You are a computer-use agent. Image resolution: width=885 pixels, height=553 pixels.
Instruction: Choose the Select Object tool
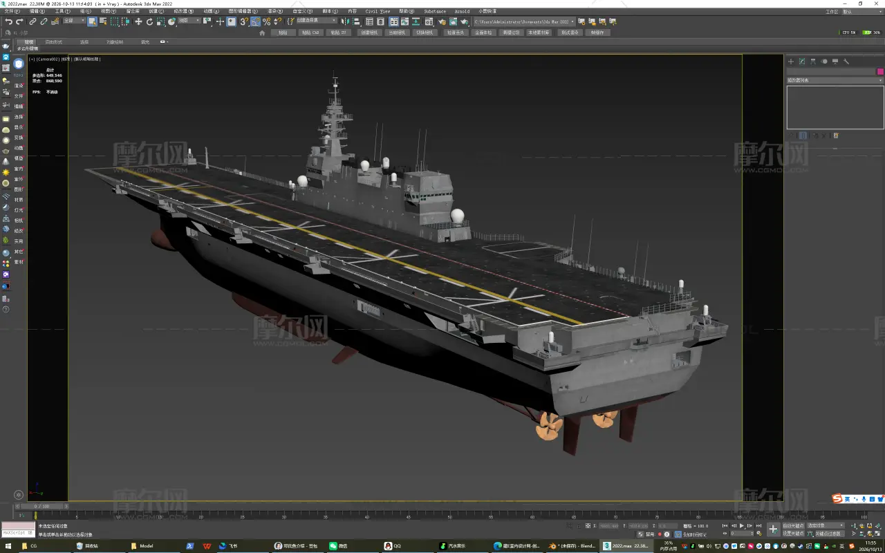click(92, 21)
